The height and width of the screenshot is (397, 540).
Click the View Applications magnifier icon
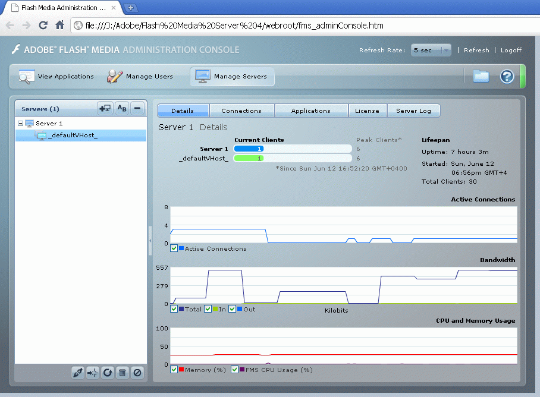tap(26, 77)
